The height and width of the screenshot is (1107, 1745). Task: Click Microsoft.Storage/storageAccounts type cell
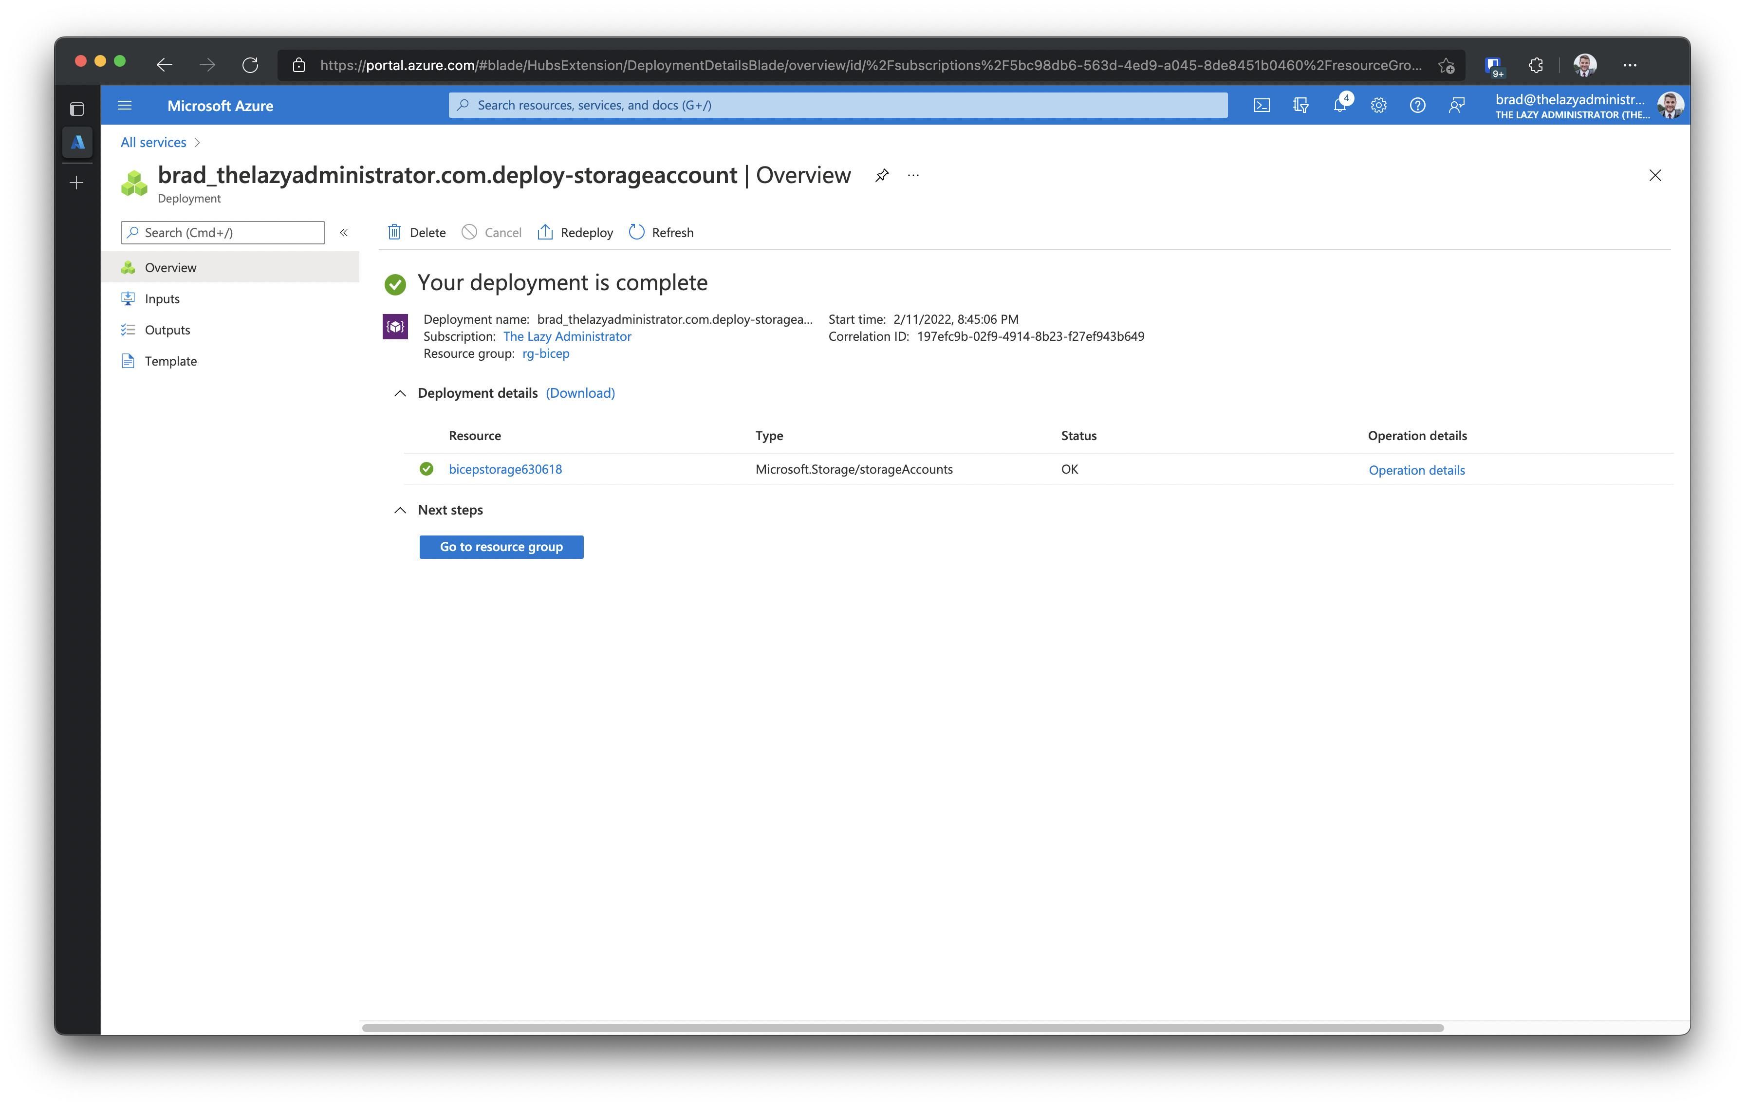point(854,469)
